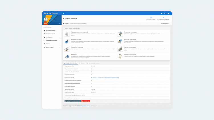Click the Настройка системы toolbox icon
The image size is (214, 120).
(67, 41)
